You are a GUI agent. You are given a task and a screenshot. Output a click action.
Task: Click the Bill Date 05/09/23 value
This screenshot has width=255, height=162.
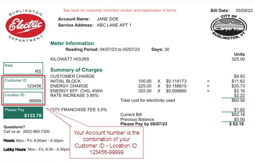(244, 11)
